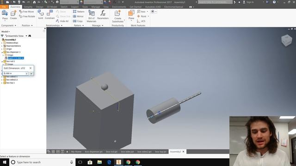Close the Assembly3 document tab
This screenshot has width=296, height=166.
click(x=183, y=152)
